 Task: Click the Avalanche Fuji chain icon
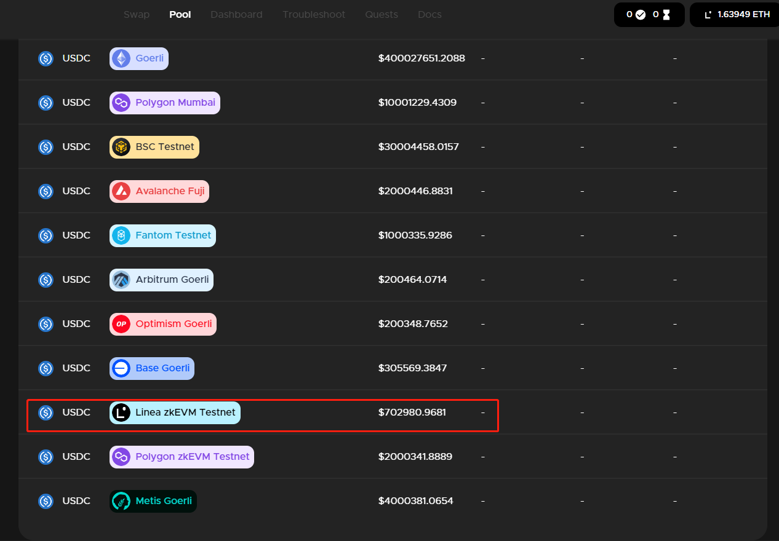point(121,191)
